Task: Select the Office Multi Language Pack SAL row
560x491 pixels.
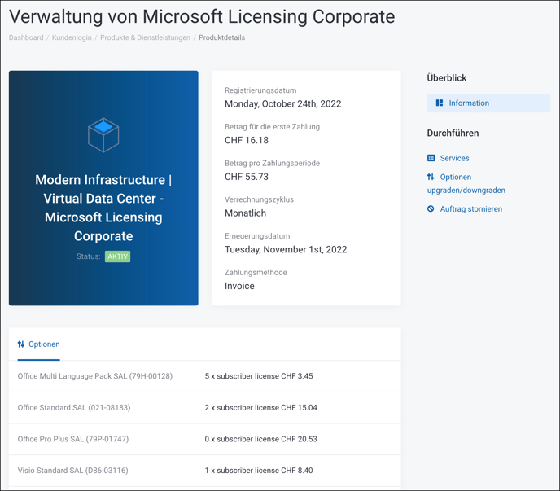Action: [95, 376]
